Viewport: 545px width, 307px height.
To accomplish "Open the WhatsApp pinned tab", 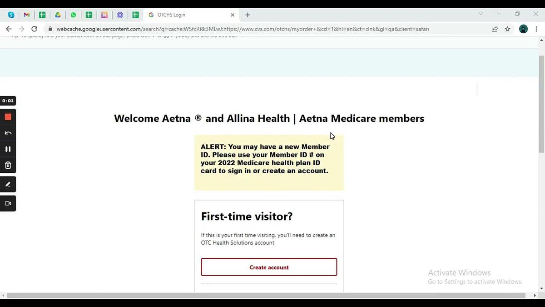I will pos(73,15).
